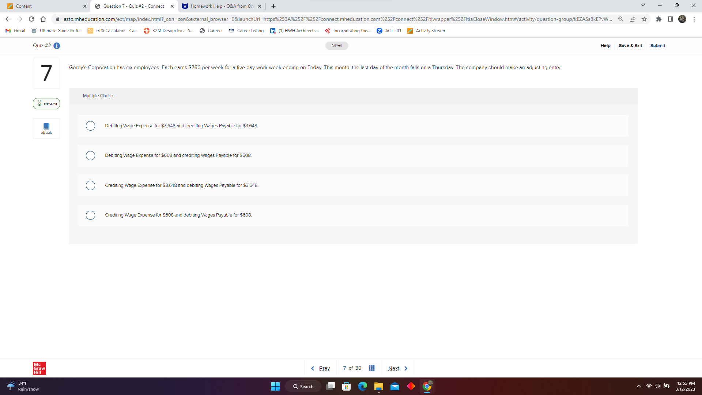Expand the tab search dropdown arrow
The width and height of the screenshot is (702, 395).
point(643,5)
